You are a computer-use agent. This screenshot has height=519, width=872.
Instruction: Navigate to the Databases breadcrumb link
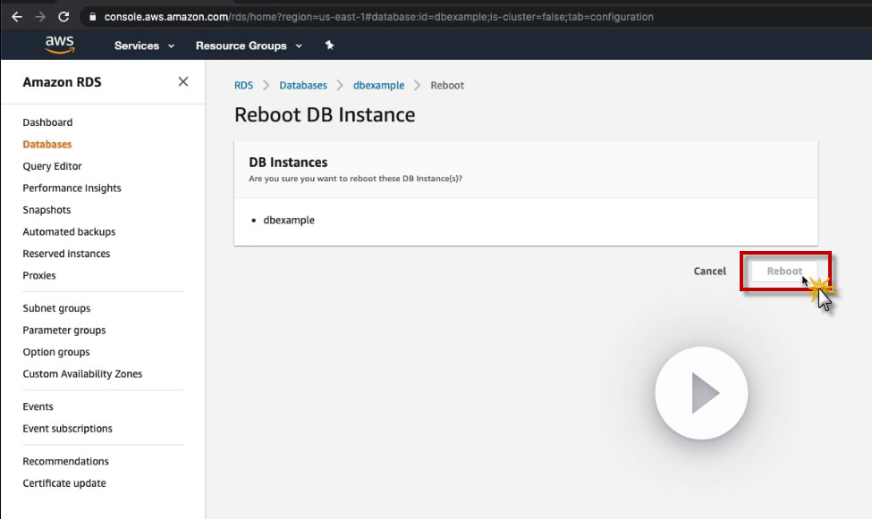pyautogui.click(x=303, y=86)
